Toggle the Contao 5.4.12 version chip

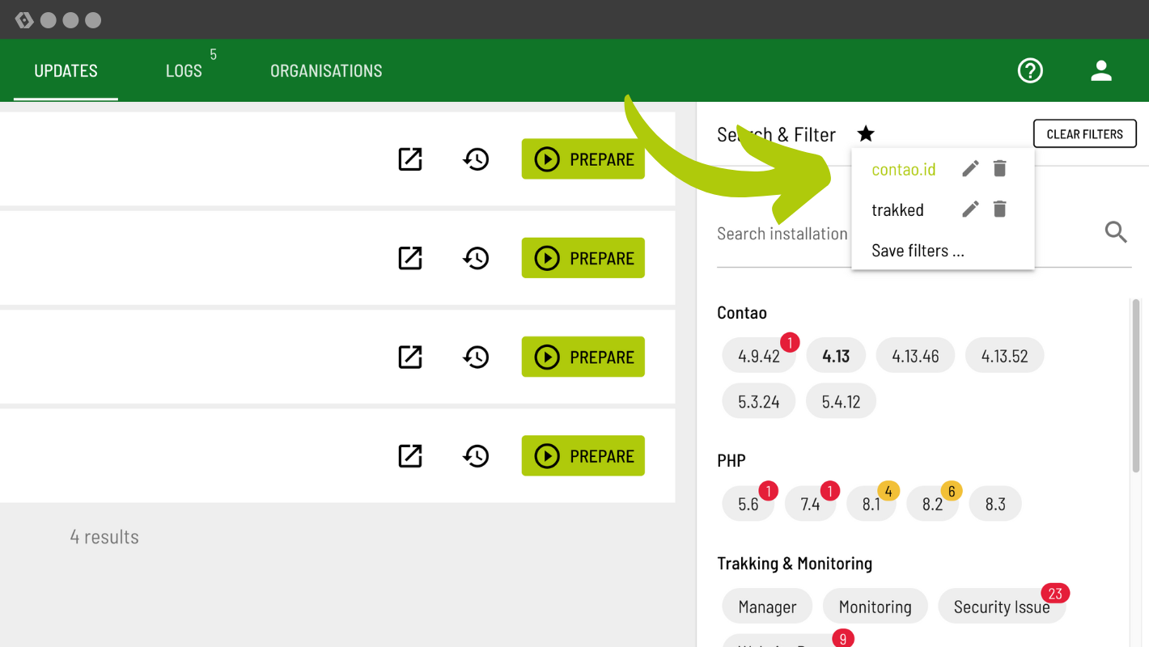[841, 402]
